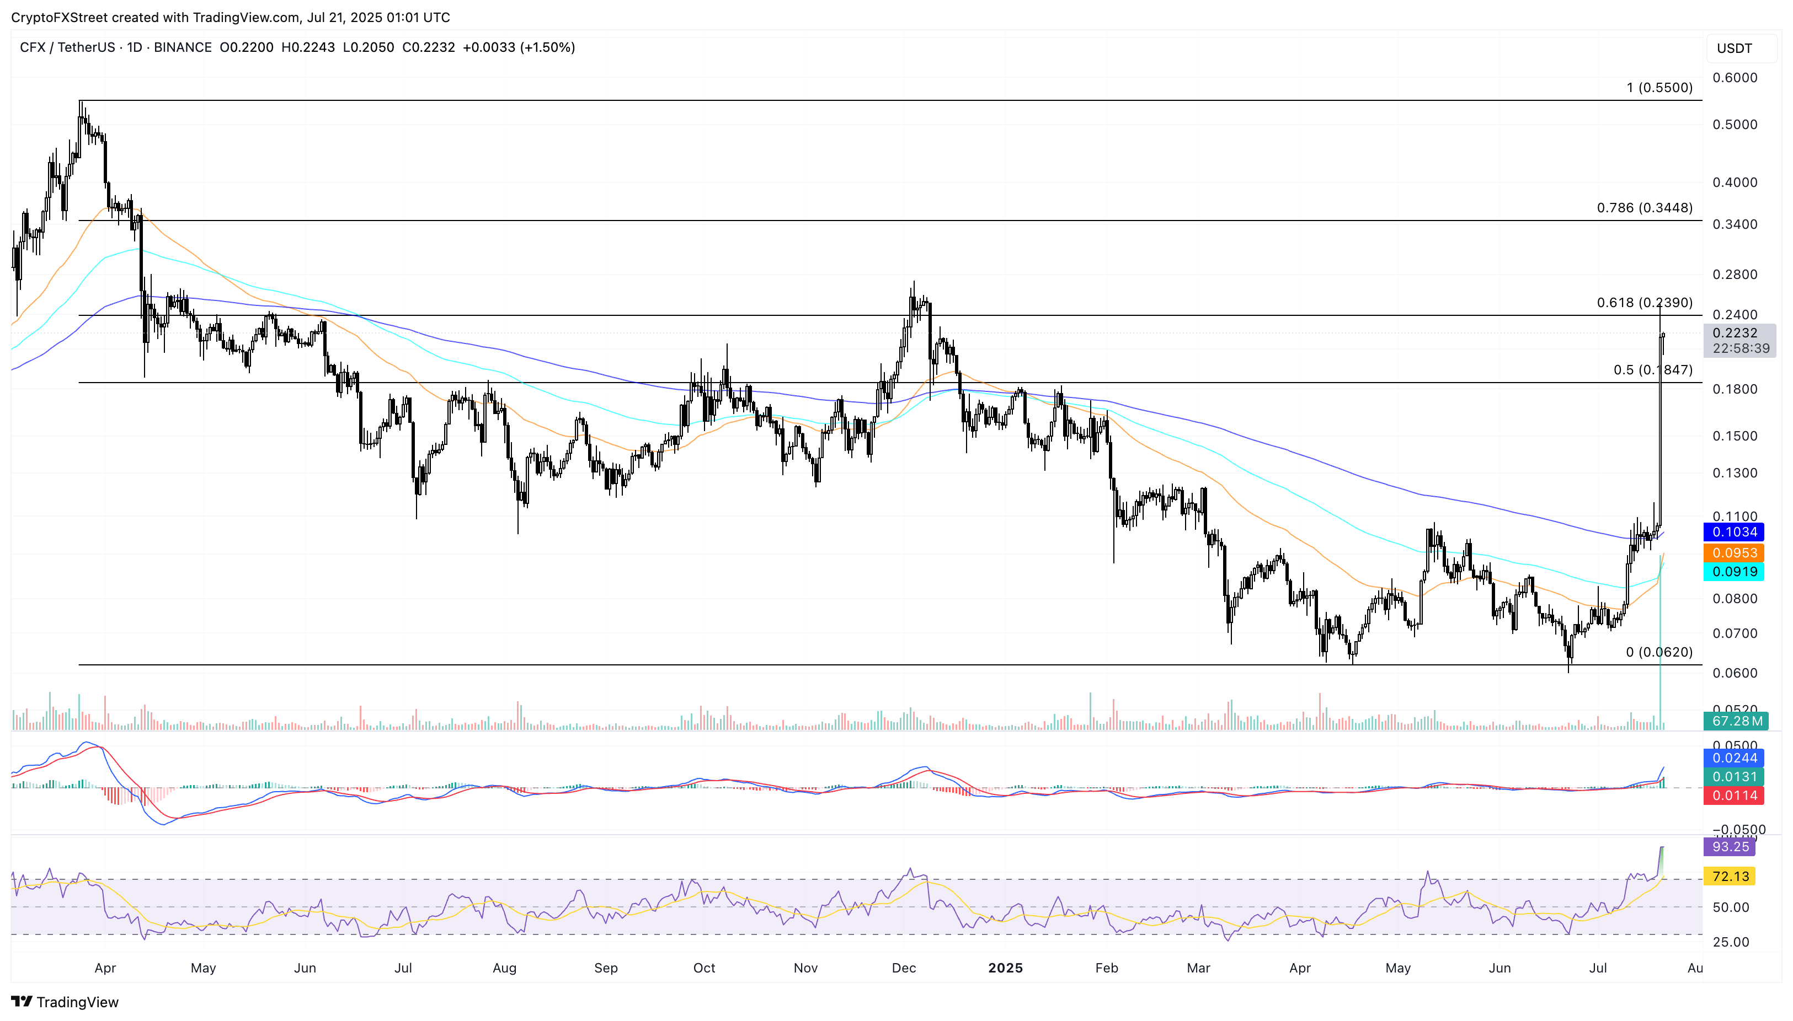Click the red signal 0.0114 value tag
This screenshot has height=1021, width=1793.
1734,795
